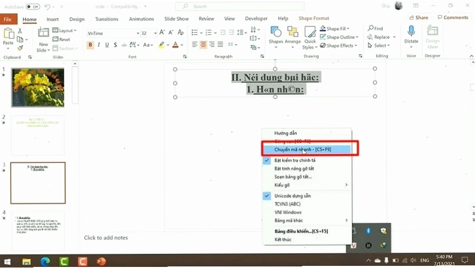Decrease font size with smaller A
The width and height of the screenshot is (475, 268).
coord(171,32)
